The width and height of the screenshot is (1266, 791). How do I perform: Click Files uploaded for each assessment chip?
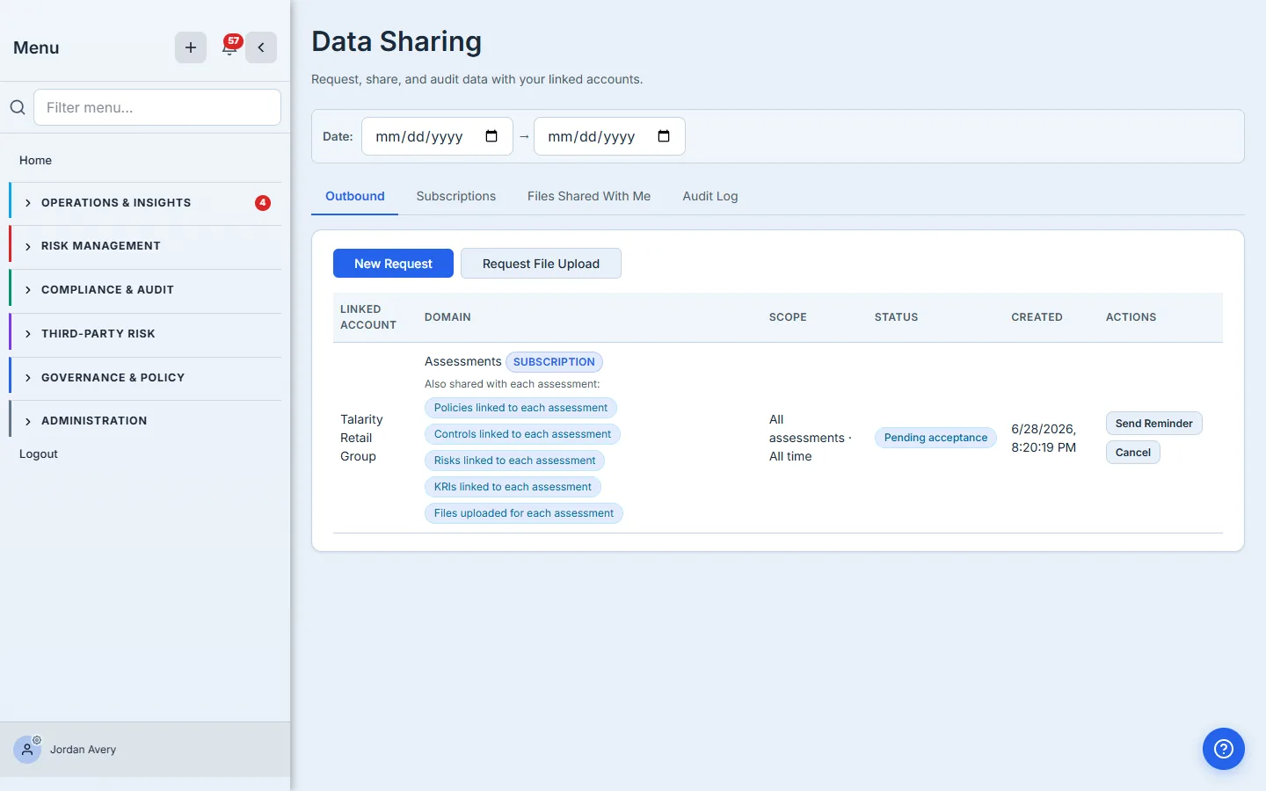524,513
